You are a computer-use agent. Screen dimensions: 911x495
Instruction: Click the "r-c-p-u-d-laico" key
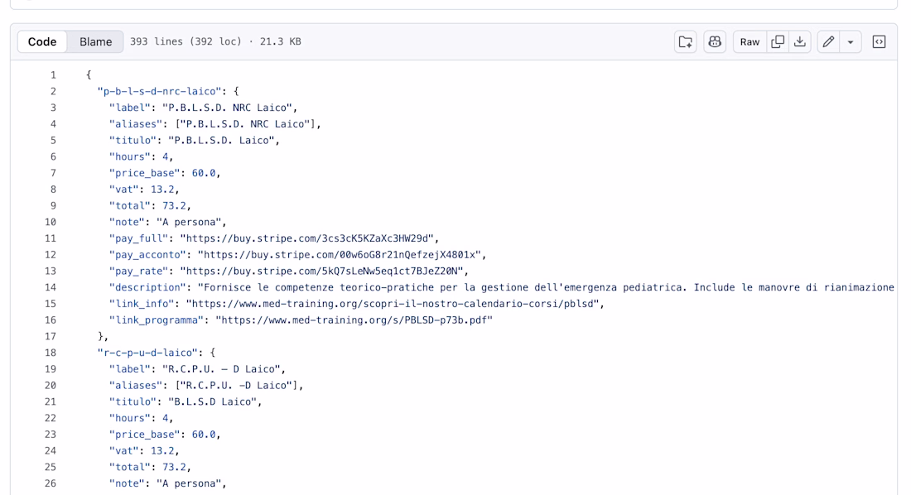tap(148, 353)
